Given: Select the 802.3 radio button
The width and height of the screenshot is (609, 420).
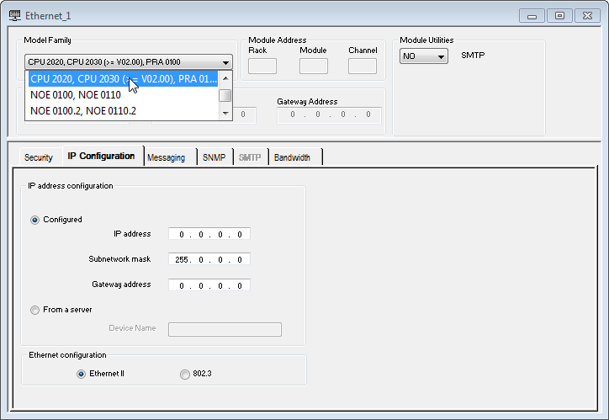Looking at the screenshot, I should [185, 375].
